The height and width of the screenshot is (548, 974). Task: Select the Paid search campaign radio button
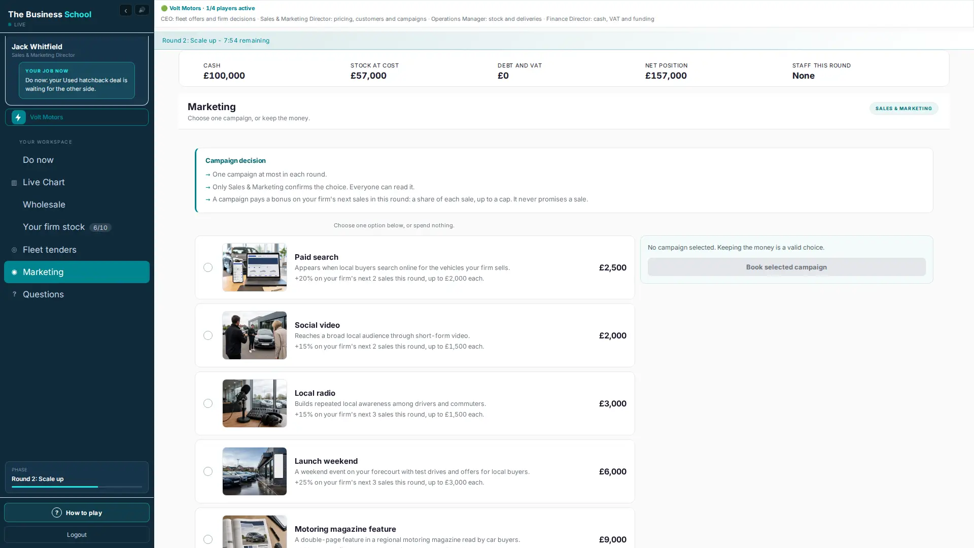point(208,267)
